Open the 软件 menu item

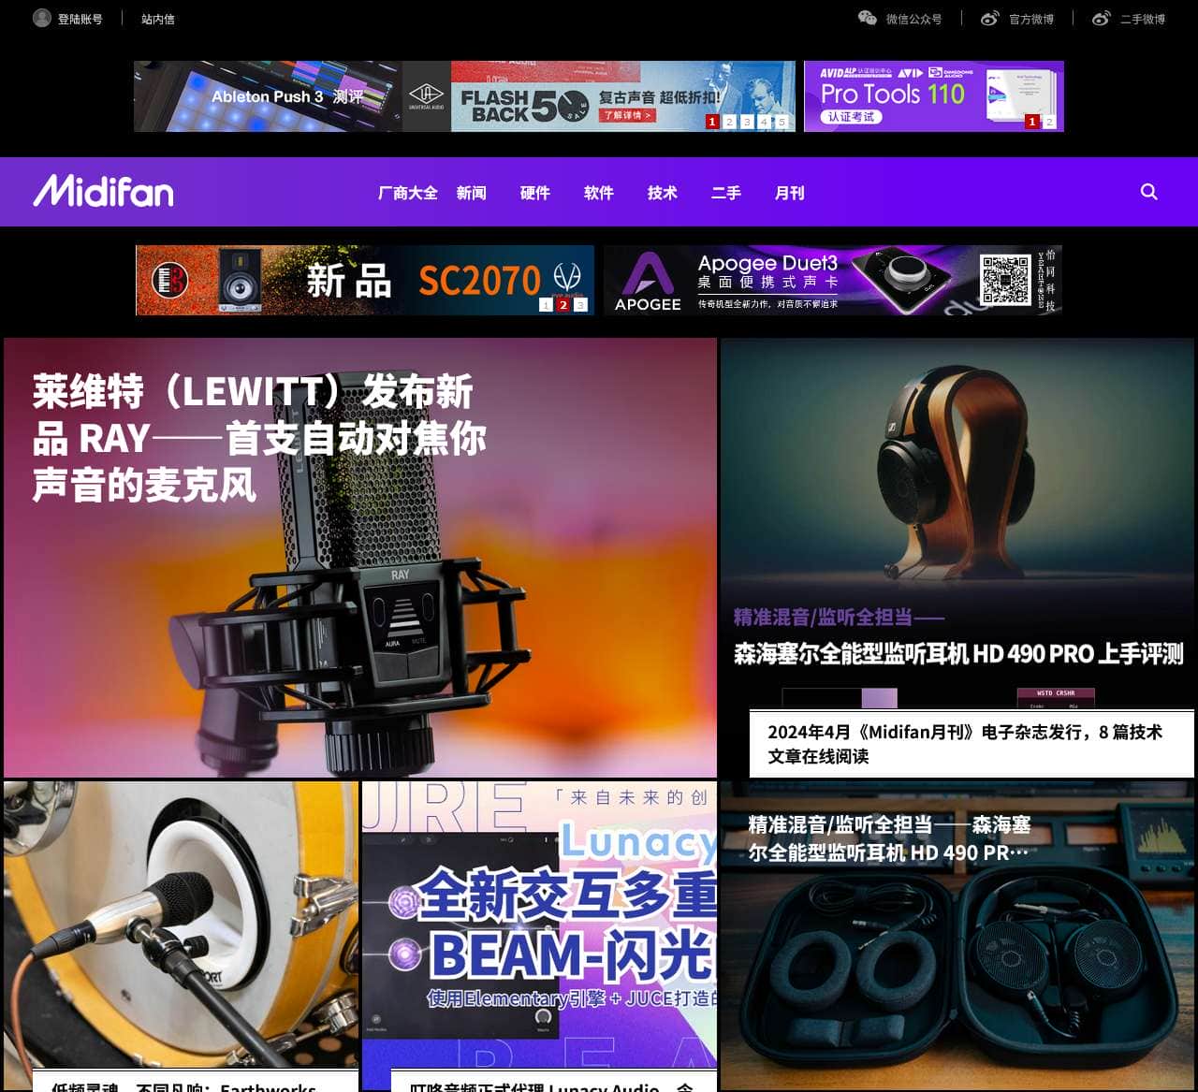pyautogui.click(x=599, y=193)
